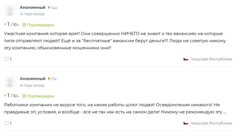This screenshot has width=240, height=139.
Task: Expand truncated second review via ellipsis
Action: click(225, 112)
